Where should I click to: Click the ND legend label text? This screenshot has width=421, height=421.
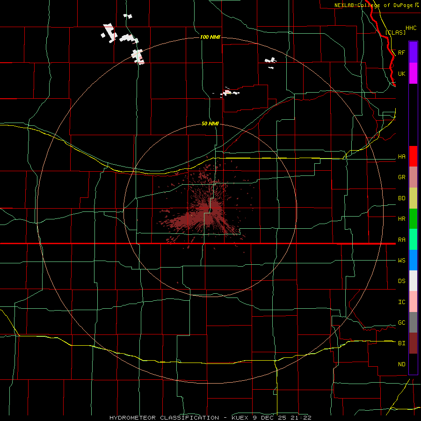click(x=402, y=364)
